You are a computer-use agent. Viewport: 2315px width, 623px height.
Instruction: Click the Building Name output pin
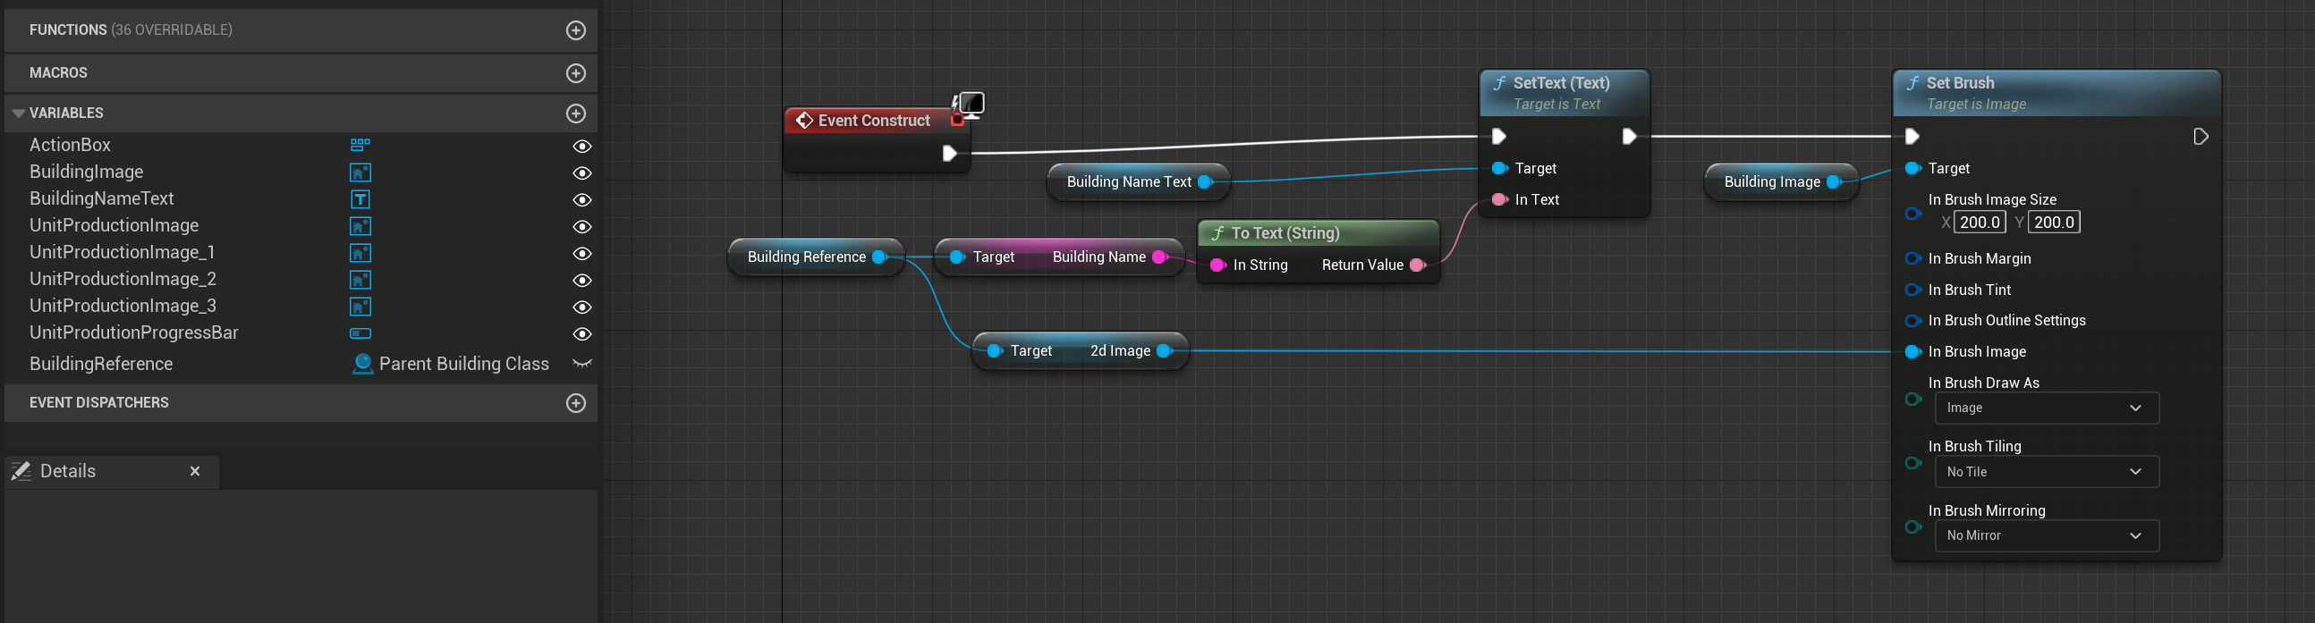(x=1160, y=257)
